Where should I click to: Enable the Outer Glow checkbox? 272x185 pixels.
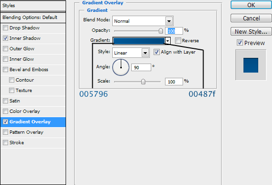tap(6, 49)
